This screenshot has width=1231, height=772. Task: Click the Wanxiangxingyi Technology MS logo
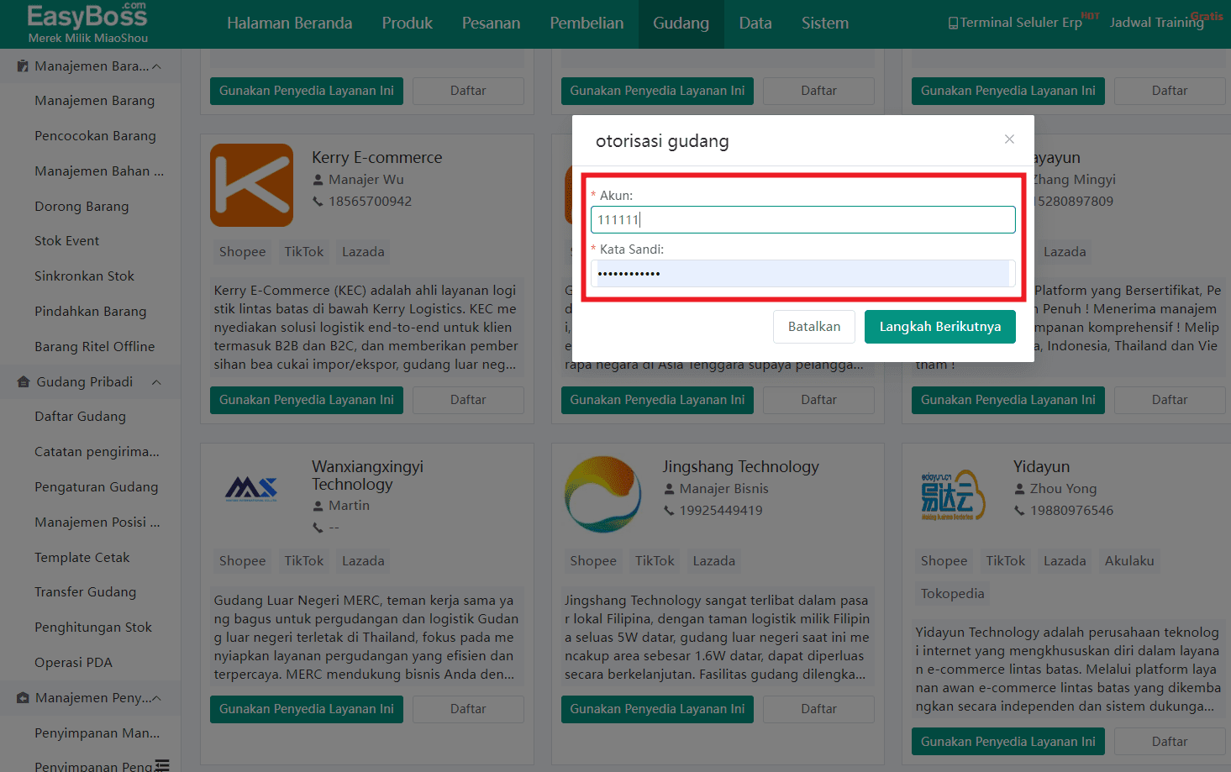[x=251, y=488]
